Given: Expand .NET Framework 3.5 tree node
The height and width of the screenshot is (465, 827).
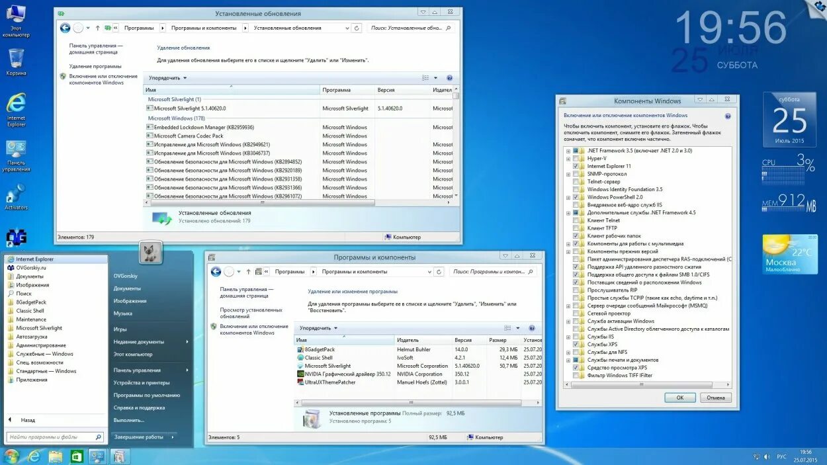Looking at the screenshot, I should (568, 151).
